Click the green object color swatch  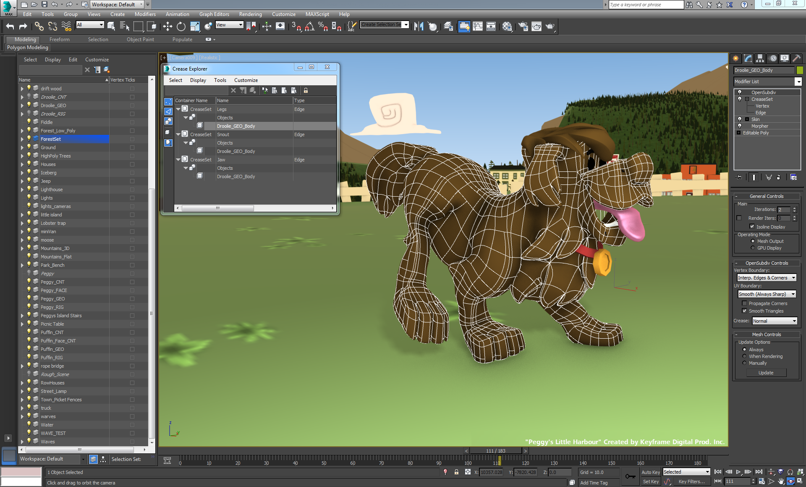tap(800, 70)
